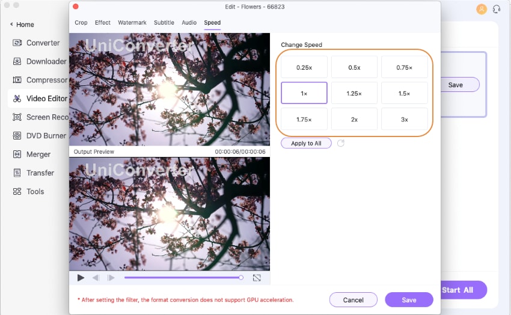The height and width of the screenshot is (315, 511).
Task: Open the Converter sidebar icon
Action: tap(17, 43)
